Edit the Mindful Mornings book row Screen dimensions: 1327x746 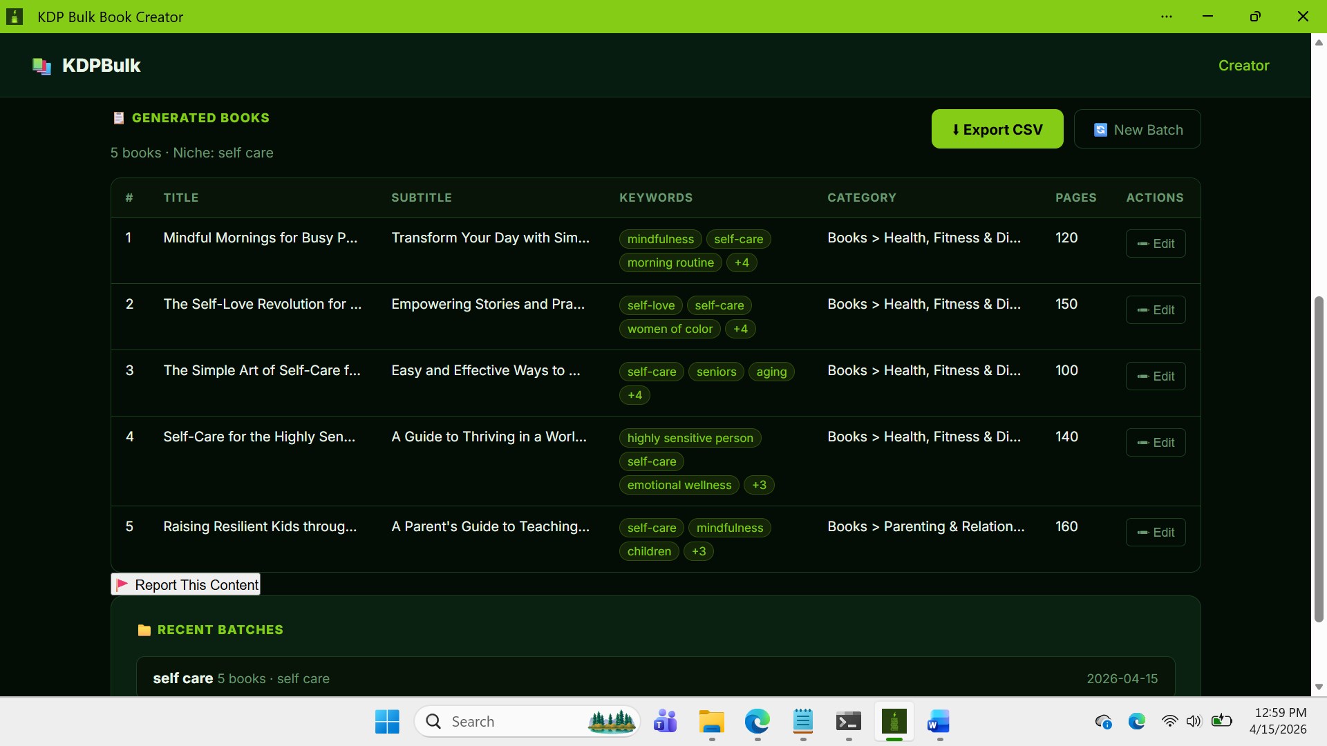(1156, 244)
